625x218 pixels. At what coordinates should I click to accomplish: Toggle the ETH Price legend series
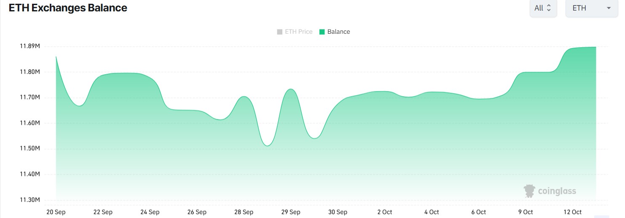coord(295,32)
